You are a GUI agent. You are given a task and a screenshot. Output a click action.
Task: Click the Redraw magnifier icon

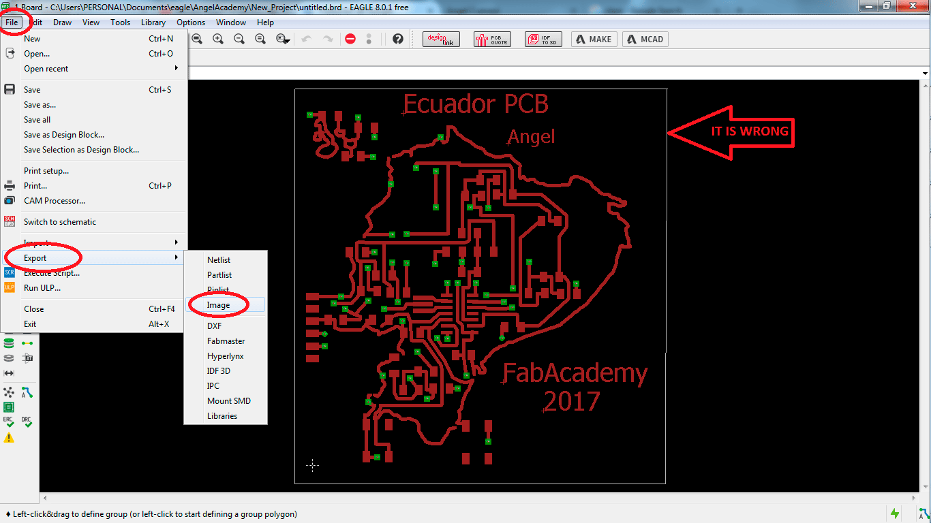tap(260, 39)
